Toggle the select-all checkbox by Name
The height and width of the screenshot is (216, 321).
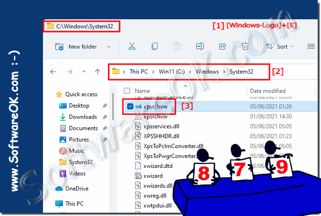tap(127, 91)
